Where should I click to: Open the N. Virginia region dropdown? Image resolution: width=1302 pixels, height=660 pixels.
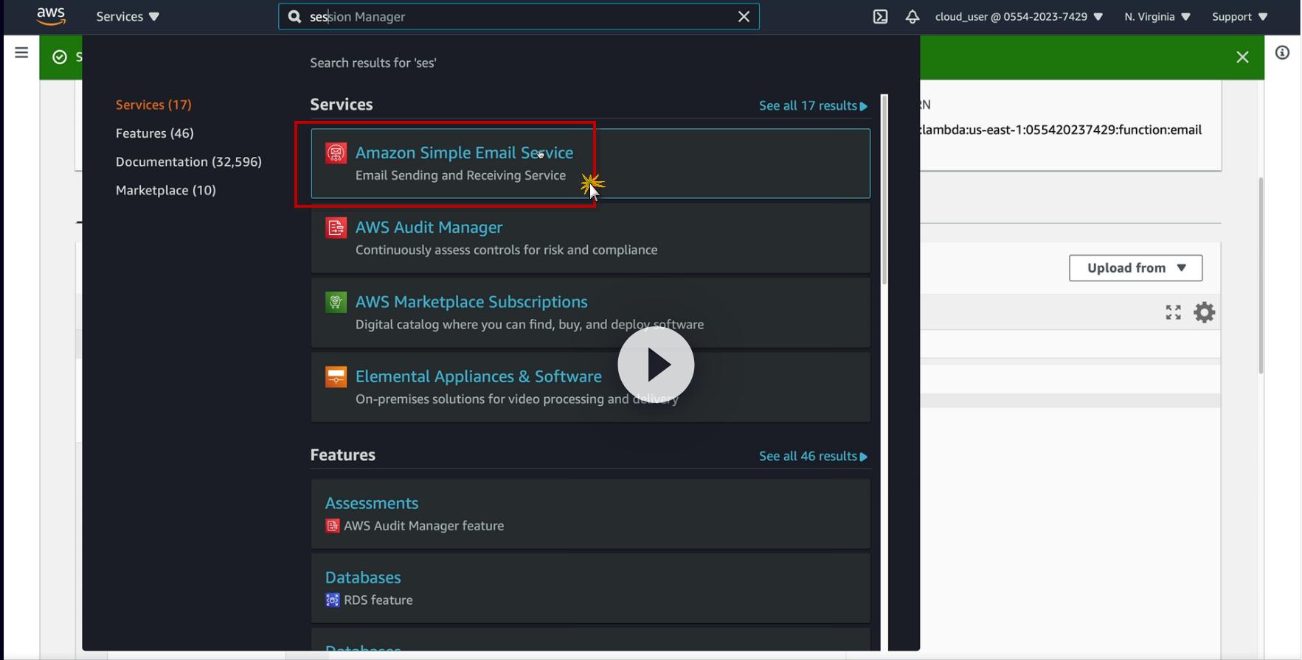1157,17
